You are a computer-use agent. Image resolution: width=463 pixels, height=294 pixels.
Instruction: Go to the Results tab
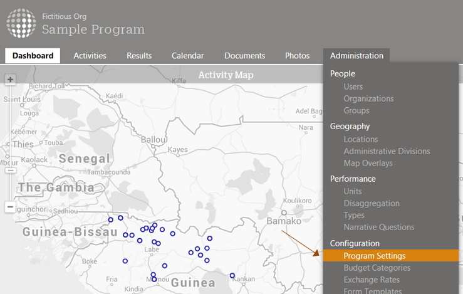pos(139,56)
